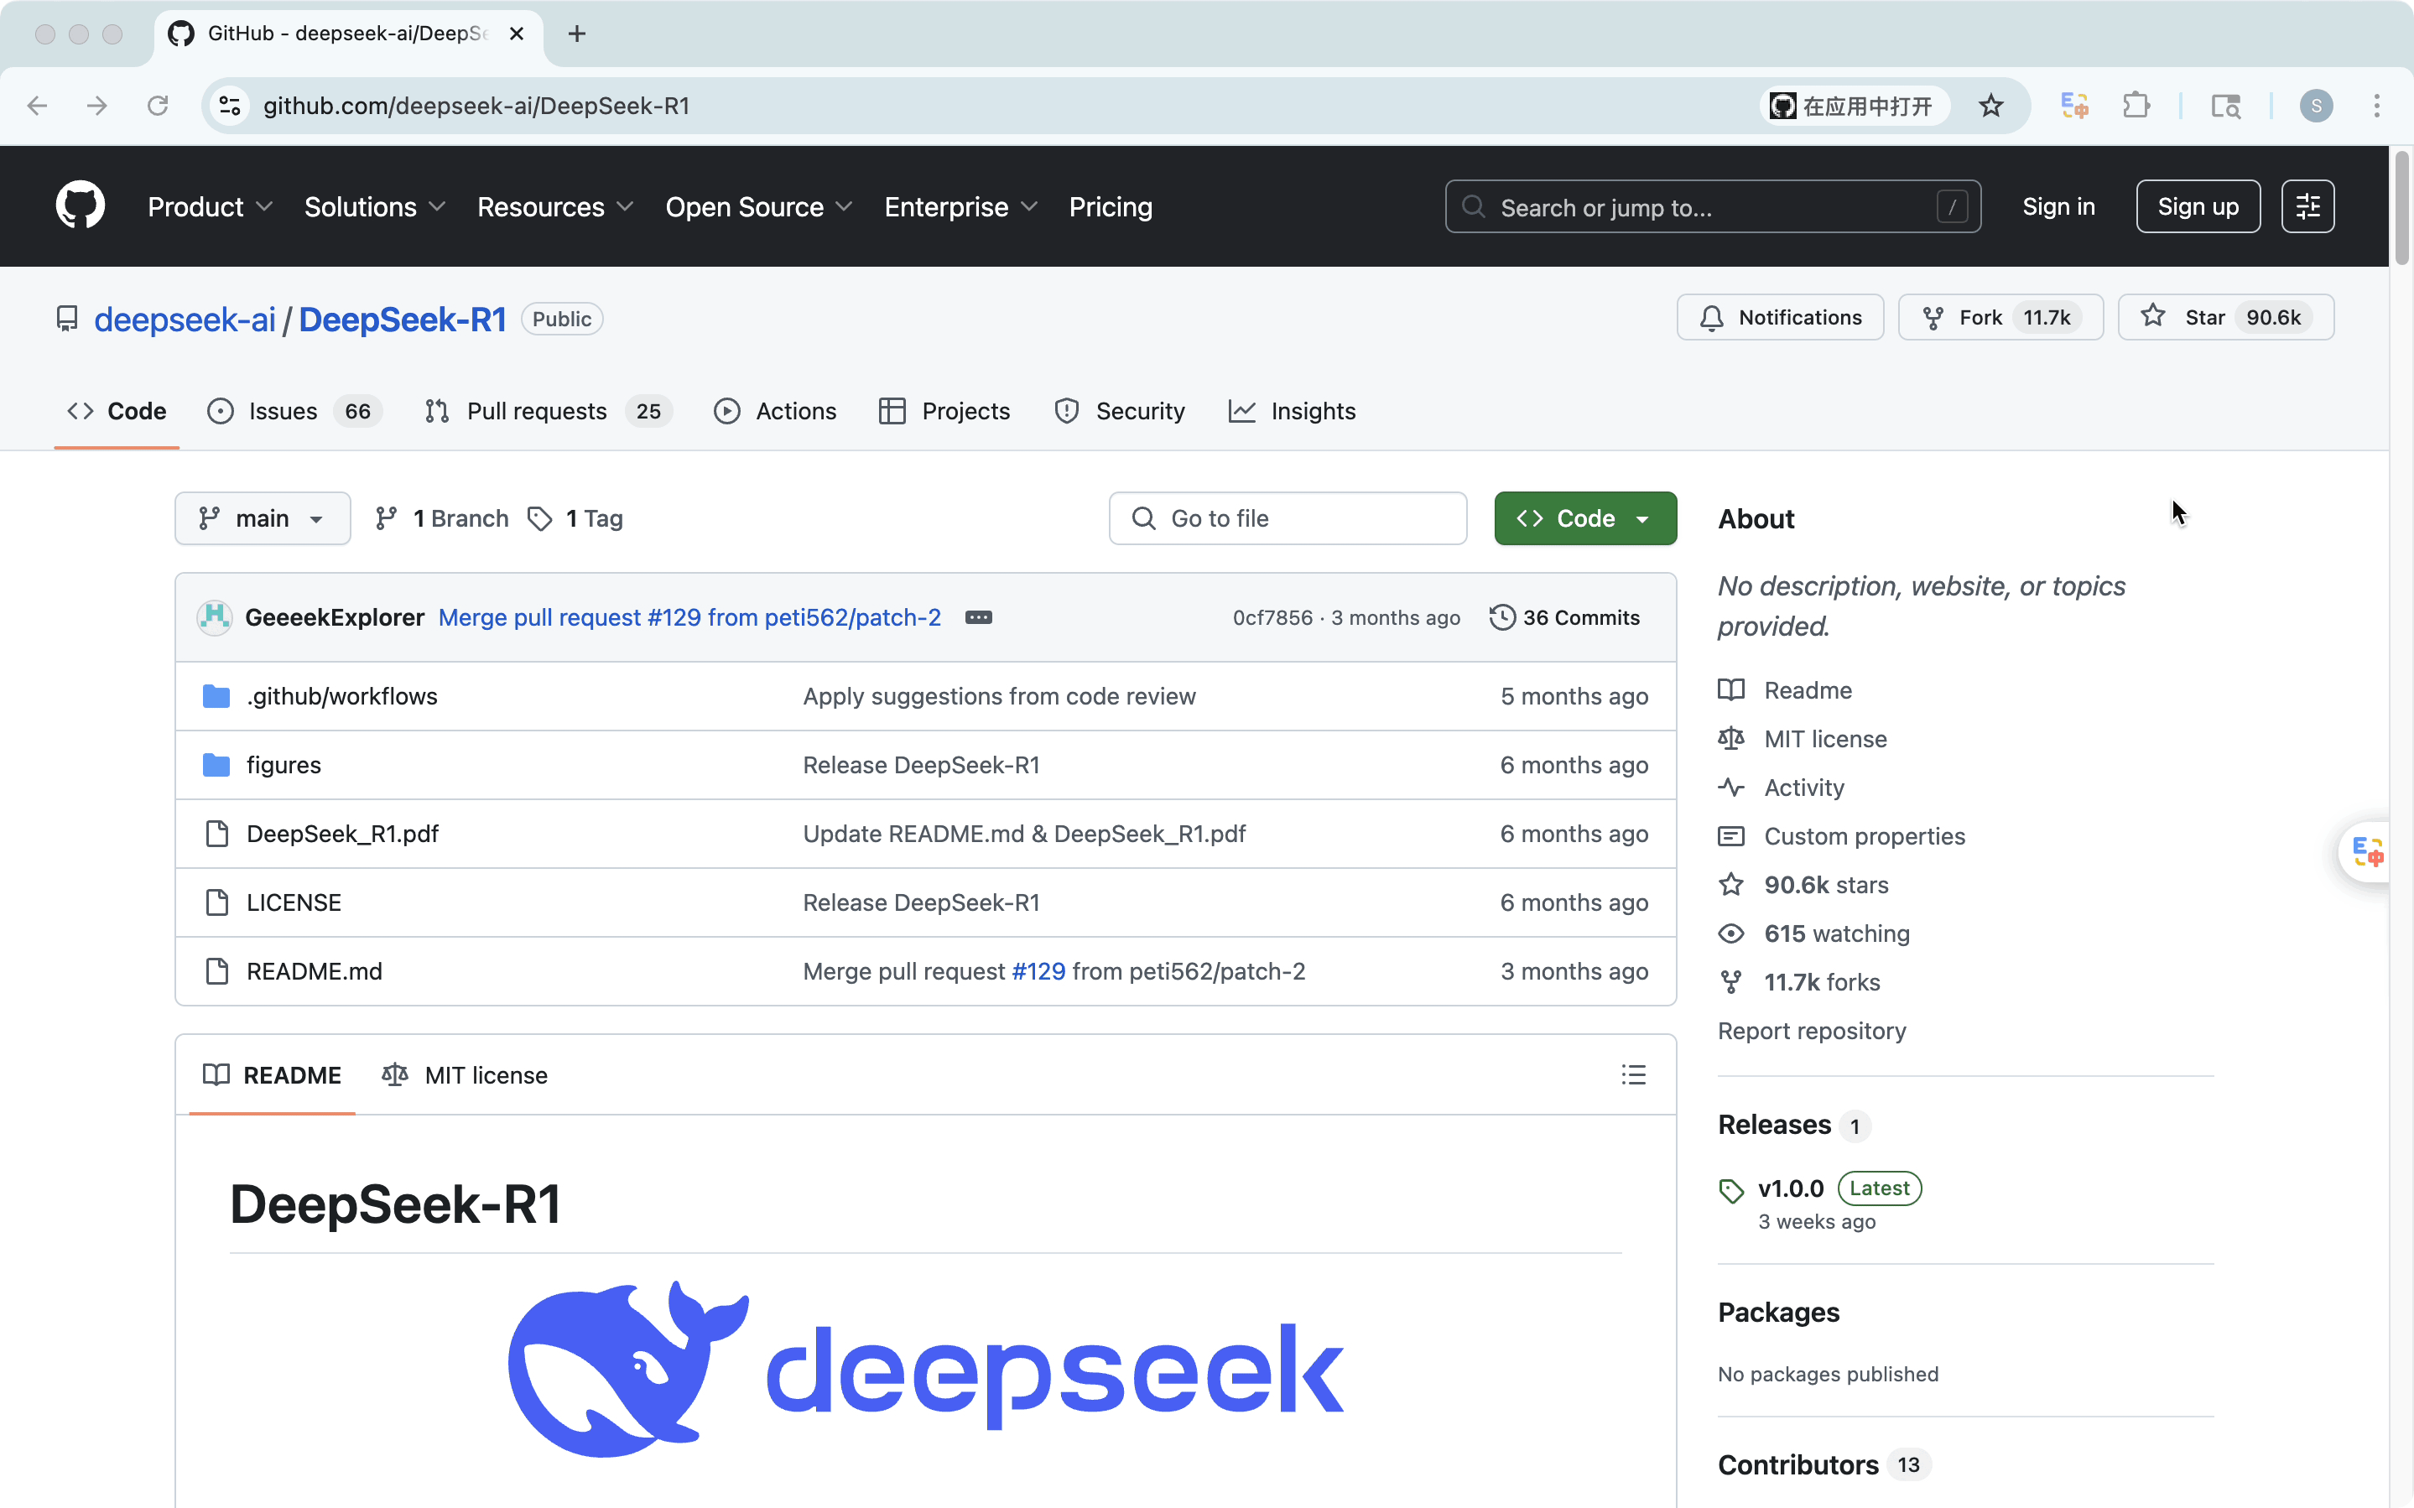Click the 1 Branch link

click(442, 518)
